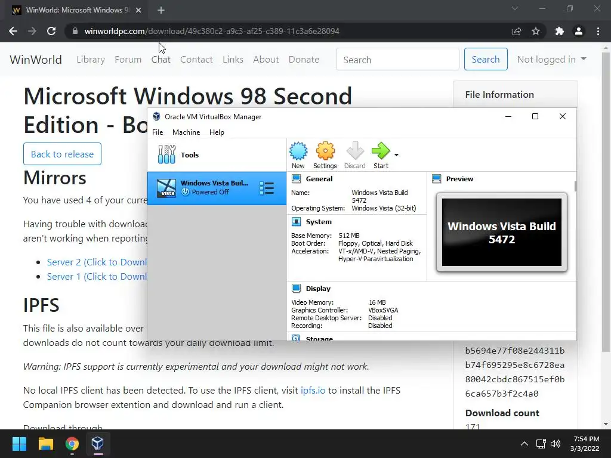
Task: Click the WinWorld search field
Action: [397, 60]
